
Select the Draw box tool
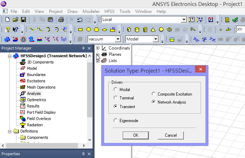(129, 30)
